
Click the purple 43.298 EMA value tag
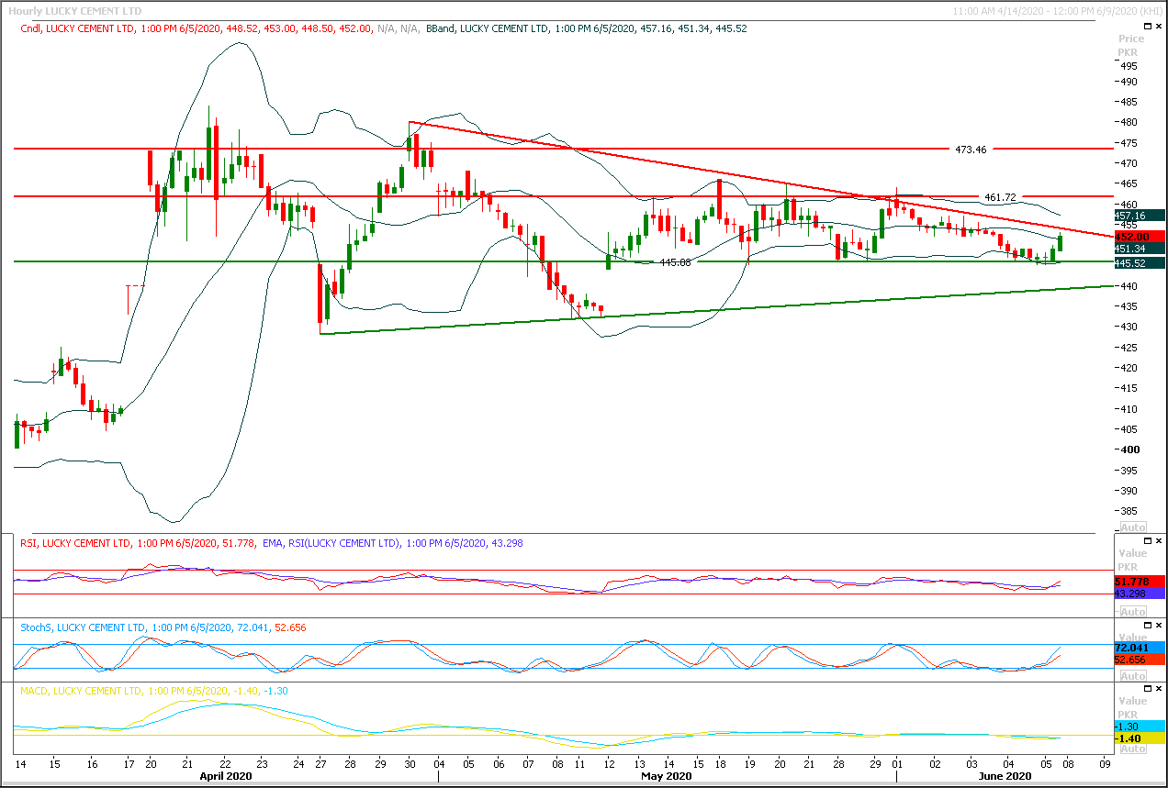pyautogui.click(x=1140, y=594)
